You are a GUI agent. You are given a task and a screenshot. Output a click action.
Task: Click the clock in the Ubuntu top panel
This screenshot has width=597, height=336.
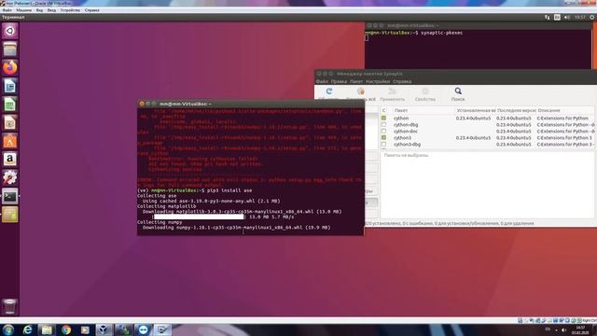tap(580, 17)
